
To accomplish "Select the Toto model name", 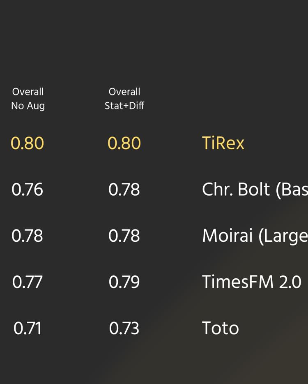I will [221, 328].
